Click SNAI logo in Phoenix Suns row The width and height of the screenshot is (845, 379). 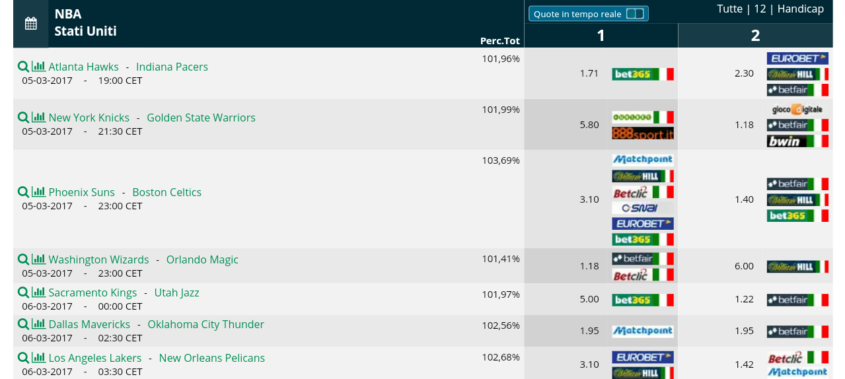tap(643, 207)
